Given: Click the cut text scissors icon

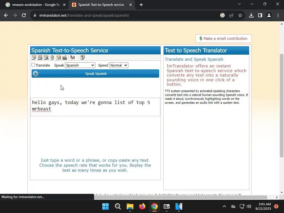Looking at the screenshot, I should (46, 58).
